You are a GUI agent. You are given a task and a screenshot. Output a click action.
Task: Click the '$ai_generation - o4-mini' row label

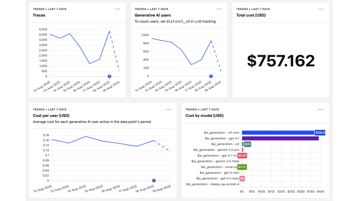tap(222, 133)
